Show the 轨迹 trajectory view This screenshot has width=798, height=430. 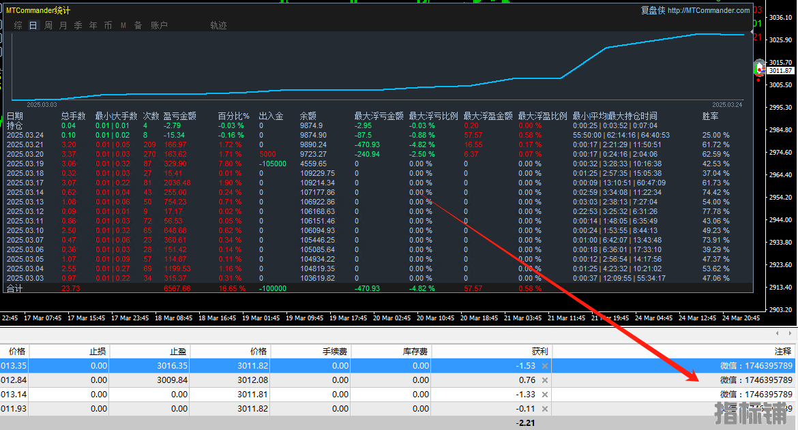coord(218,25)
